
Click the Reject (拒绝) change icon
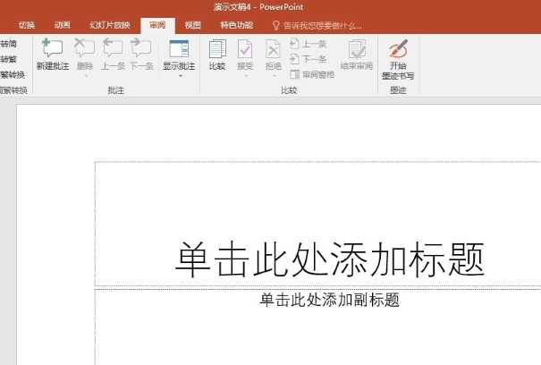[273, 48]
